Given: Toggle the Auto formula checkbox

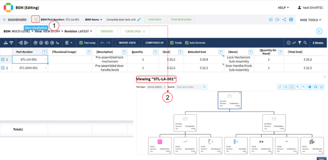Looking at the screenshot, I should pos(187,43).
